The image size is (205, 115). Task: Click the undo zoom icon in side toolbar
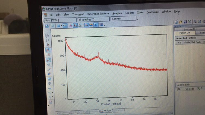pyautogui.click(x=47, y=36)
